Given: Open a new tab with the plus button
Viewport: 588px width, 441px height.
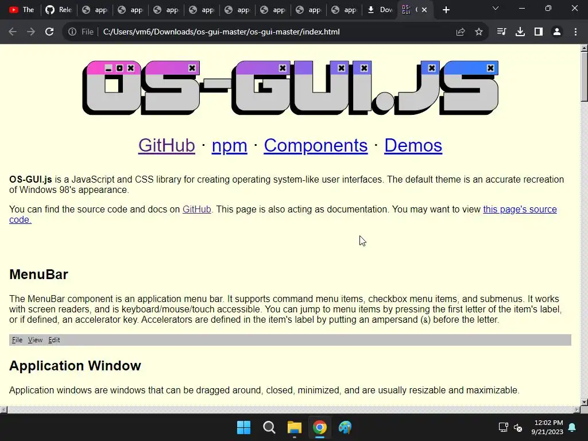Looking at the screenshot, I should (x=446, y=10).
